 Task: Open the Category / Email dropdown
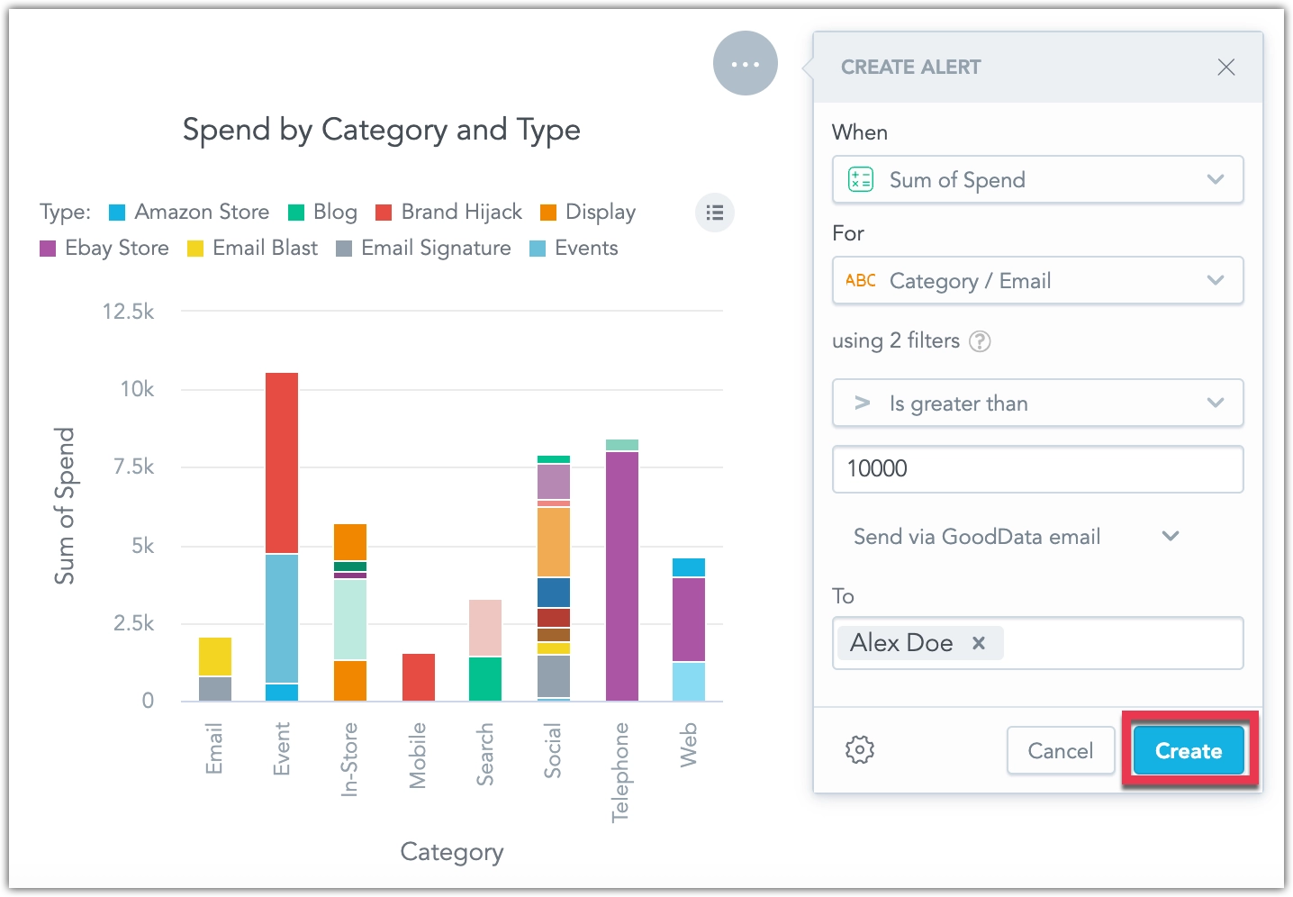coord(1037,280)
